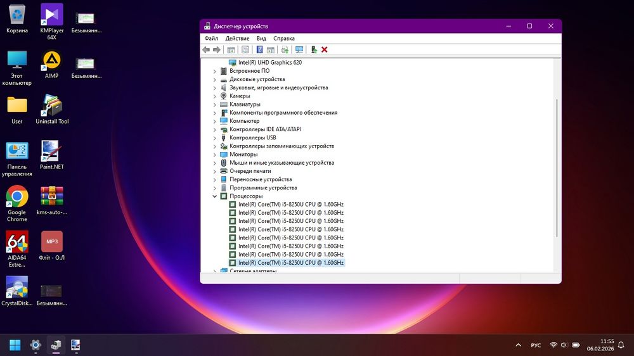This screenshot has width=634, height=356.
Task: Toggle the Show/Hide Console Tree toolbar icon
Action: pos(231,49)
